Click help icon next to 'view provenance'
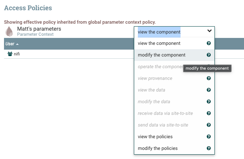 pyautogui.click(x=209, y=78)
